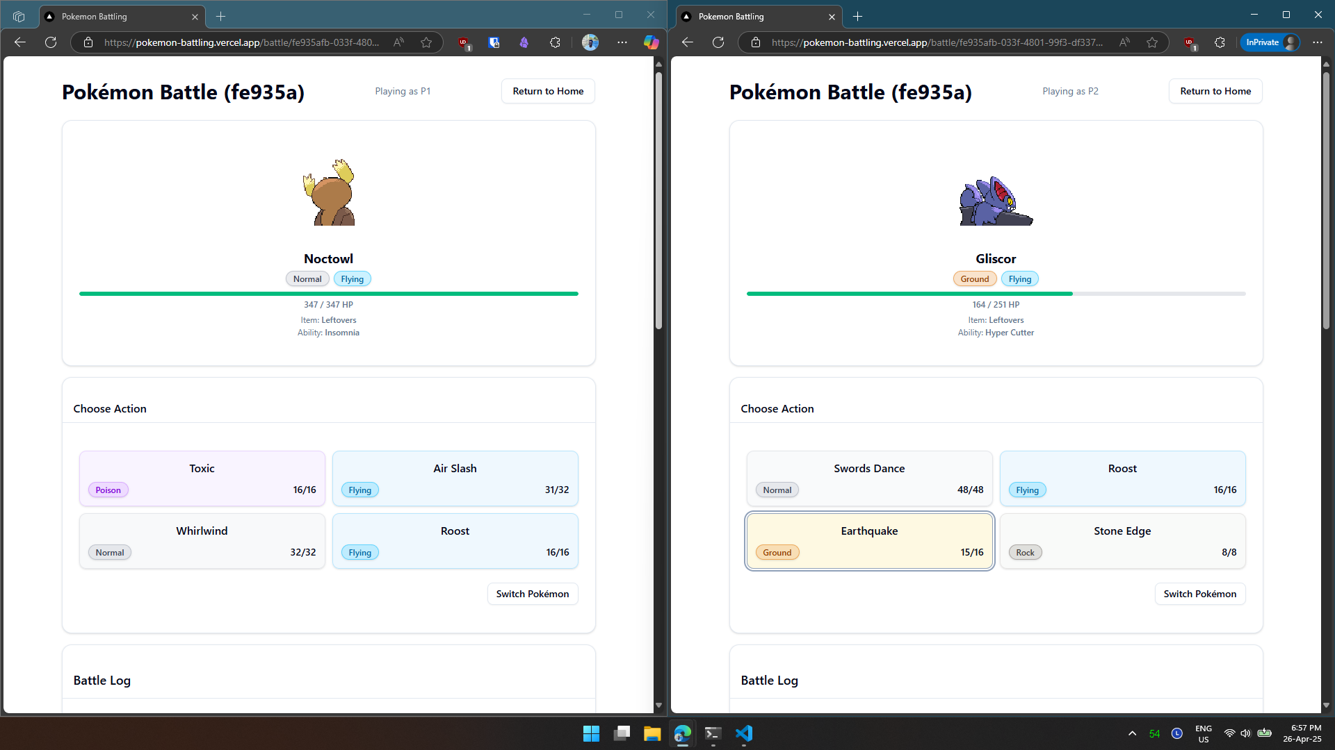The height and width of the screenshot is (750, 1335).
Task: Select Pokemon Battling tab in right browser
Action: click(x=759, y=17)
